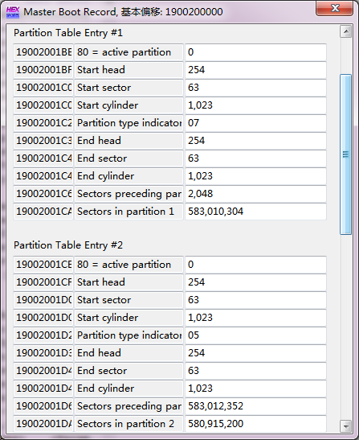Click offset cell 19002001CA
Screen dimensions: 359x440
tap(43, 212)
